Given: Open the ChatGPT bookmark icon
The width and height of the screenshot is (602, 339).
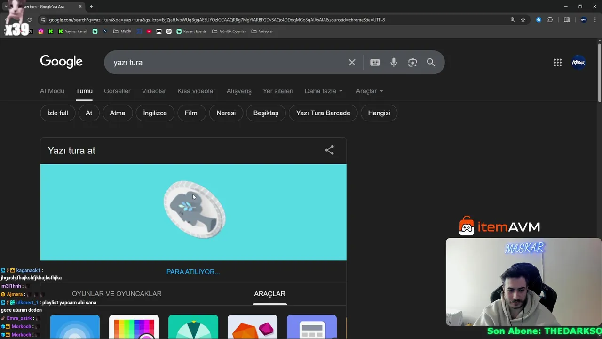Looking at the screenshot, I should coord(169,32).
